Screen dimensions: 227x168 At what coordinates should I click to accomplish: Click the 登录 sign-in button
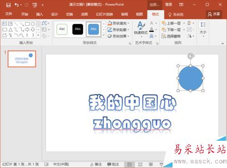tap(168, 5)
